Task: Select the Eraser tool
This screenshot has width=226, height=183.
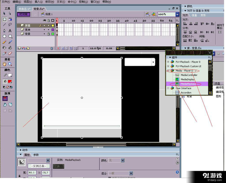Action: [x=10, y=53]
